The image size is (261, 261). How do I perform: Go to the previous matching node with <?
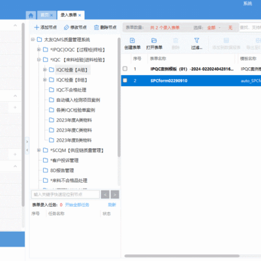coord(105,194)
